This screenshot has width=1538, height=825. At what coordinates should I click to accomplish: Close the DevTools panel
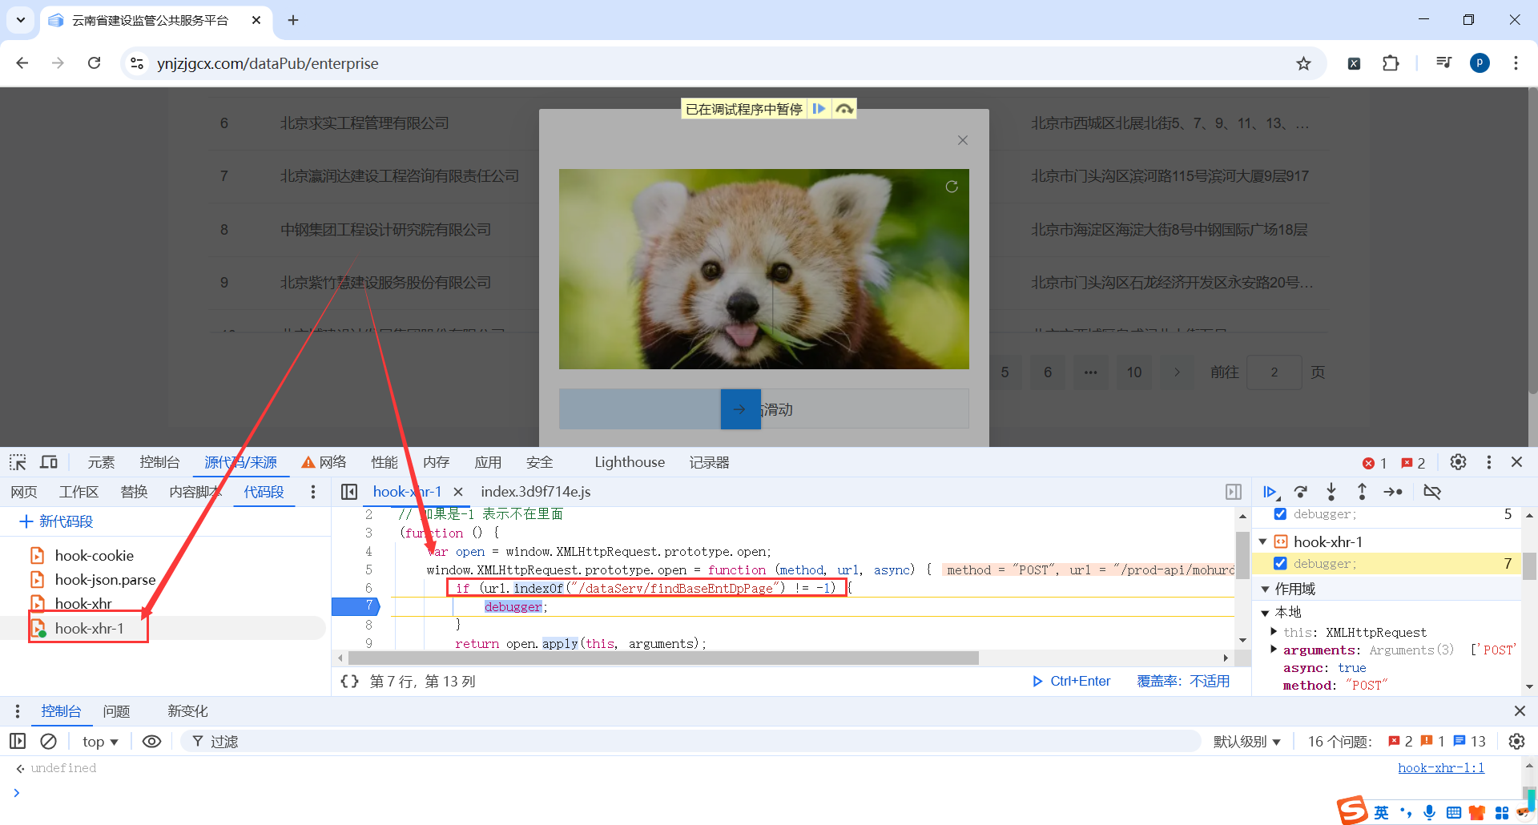point(1516,462)
